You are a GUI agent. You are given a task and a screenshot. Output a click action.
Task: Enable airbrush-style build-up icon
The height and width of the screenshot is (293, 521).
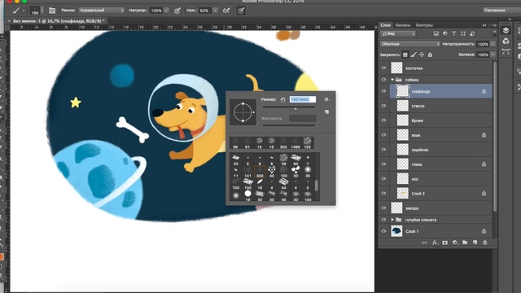click(226, 11)
